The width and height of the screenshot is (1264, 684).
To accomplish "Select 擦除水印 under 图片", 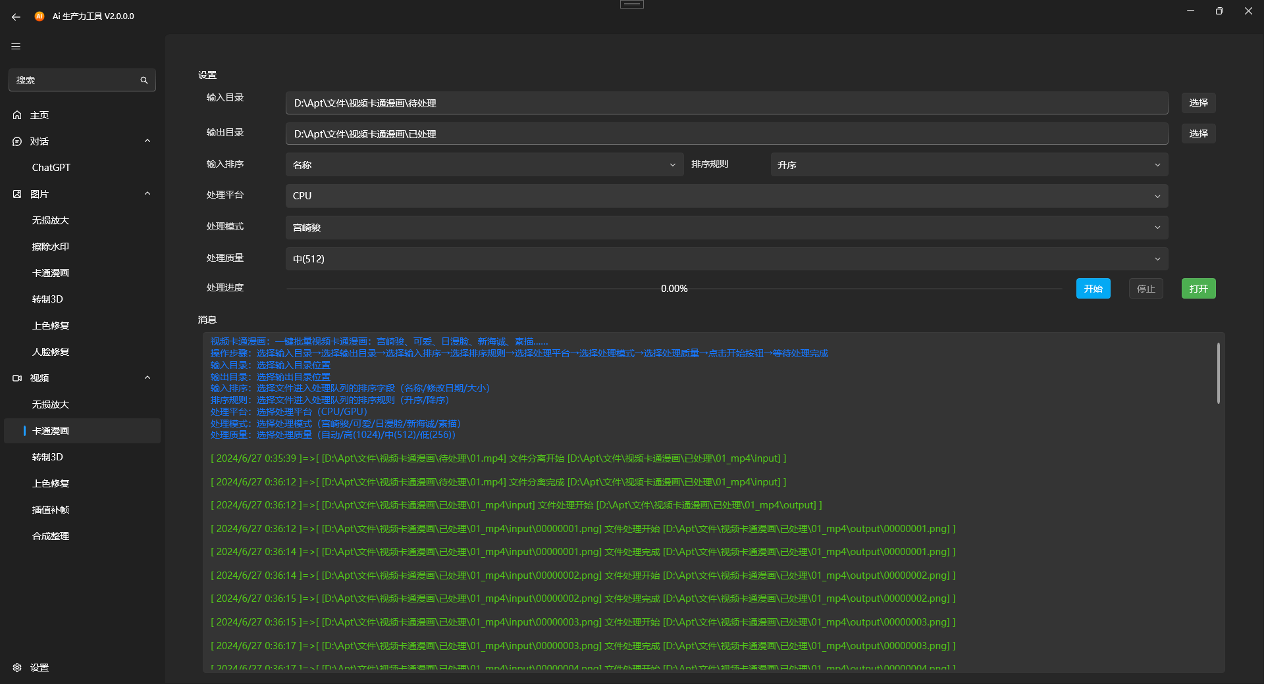I will [82, 247].
